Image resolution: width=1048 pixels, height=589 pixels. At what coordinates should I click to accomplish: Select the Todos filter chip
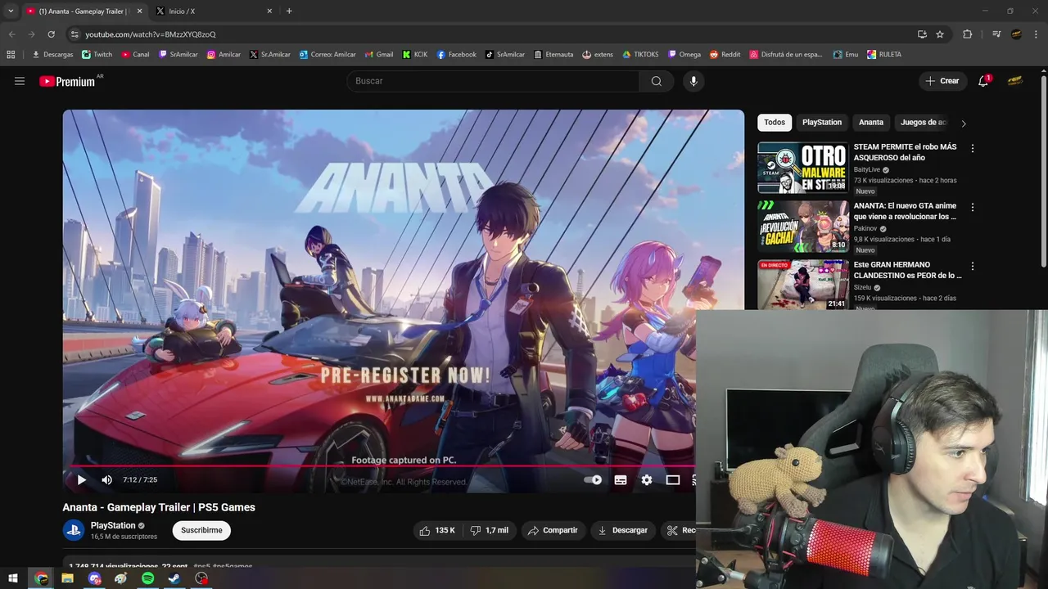775,123
